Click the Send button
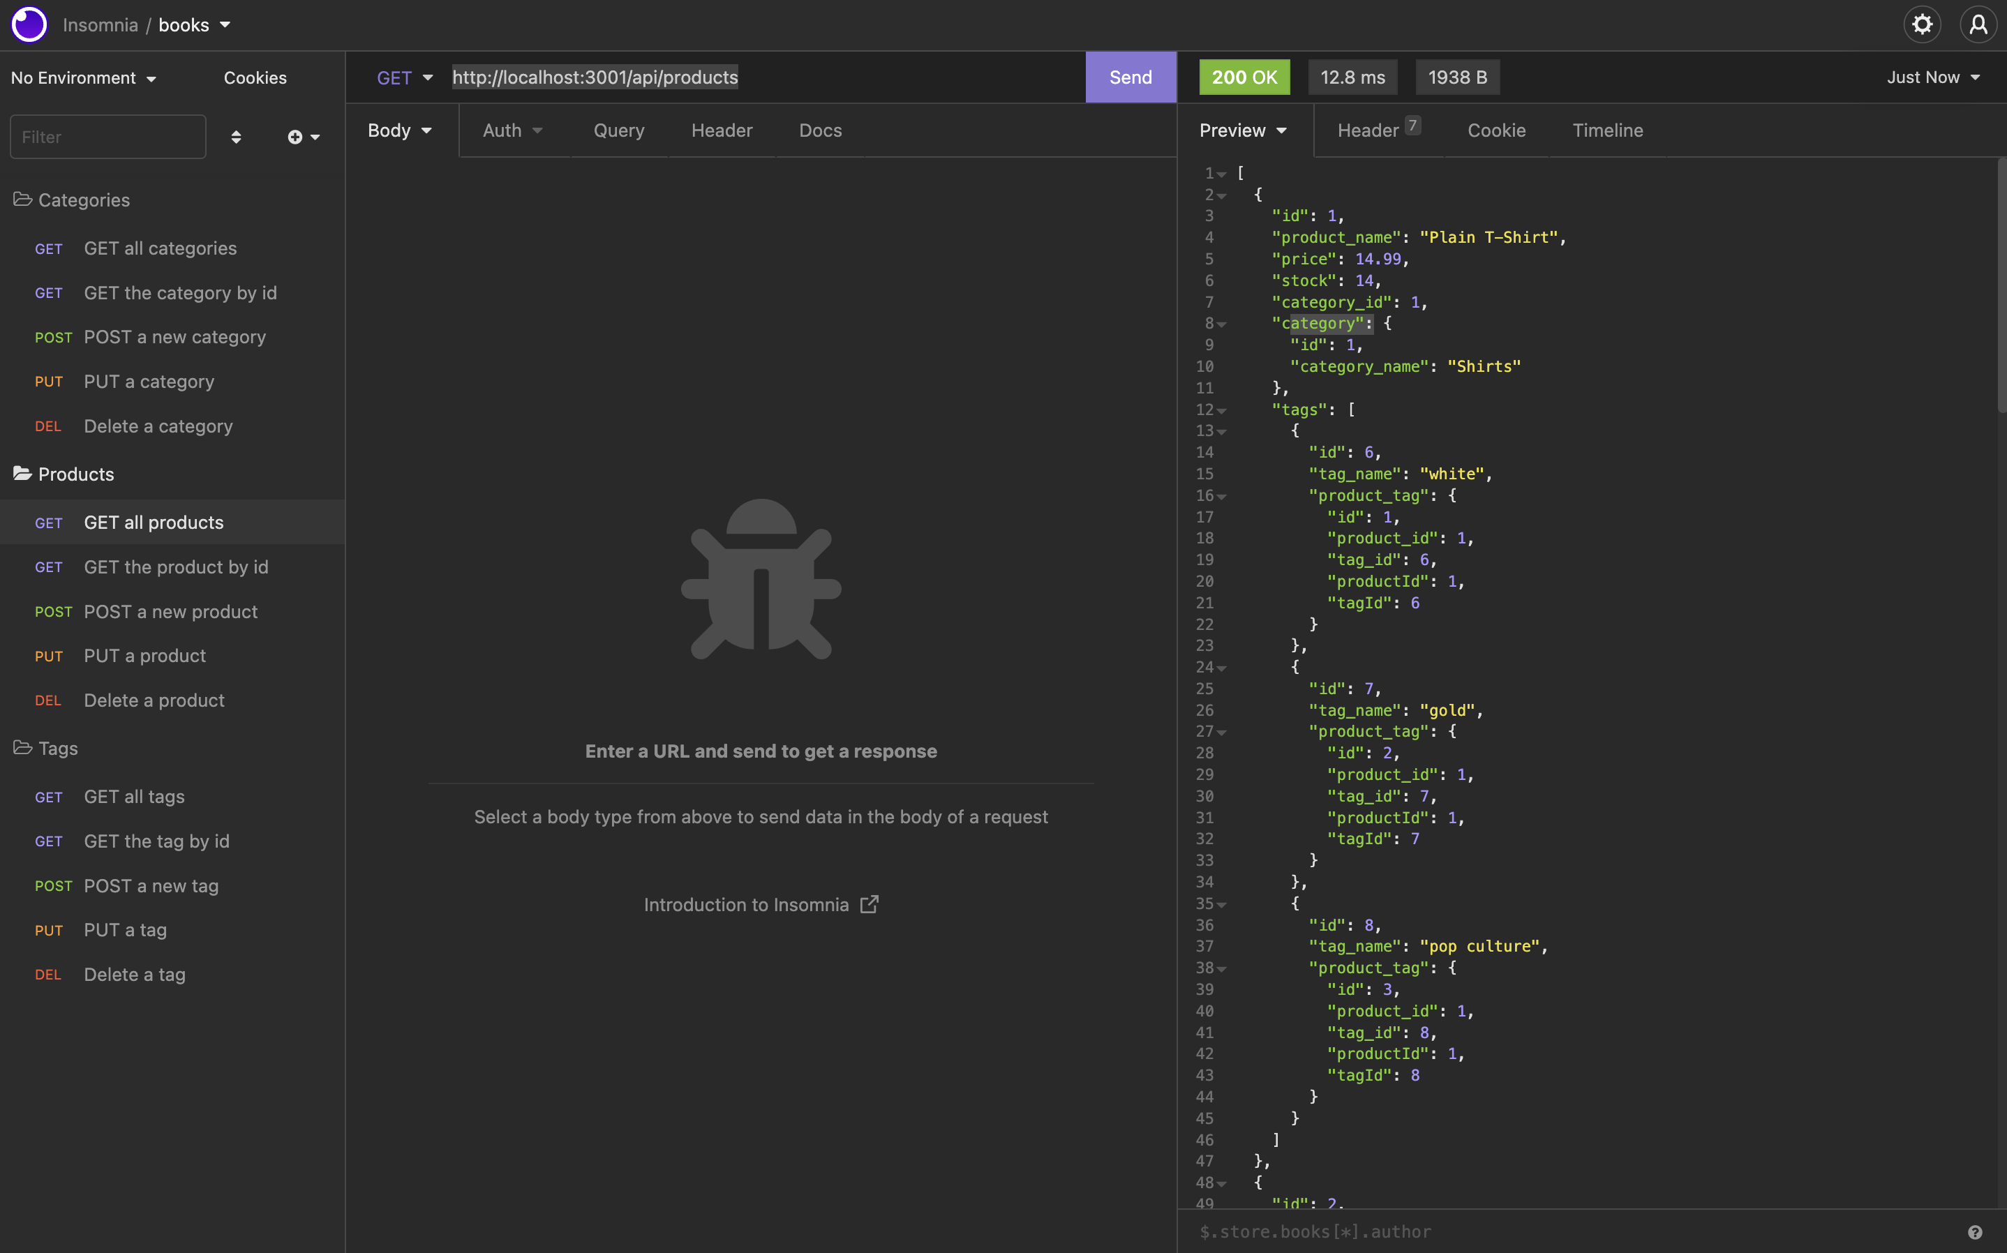 click(x=1131, y=77)
